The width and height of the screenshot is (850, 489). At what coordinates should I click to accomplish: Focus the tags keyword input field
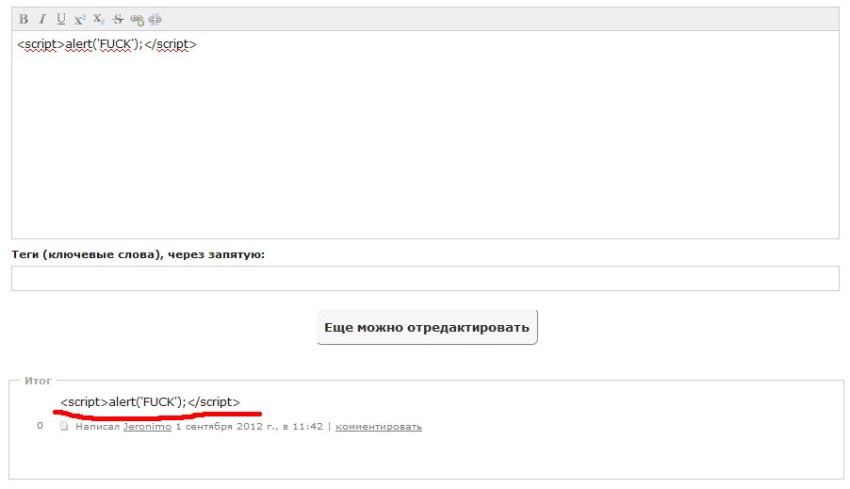(x=426, y=278)
